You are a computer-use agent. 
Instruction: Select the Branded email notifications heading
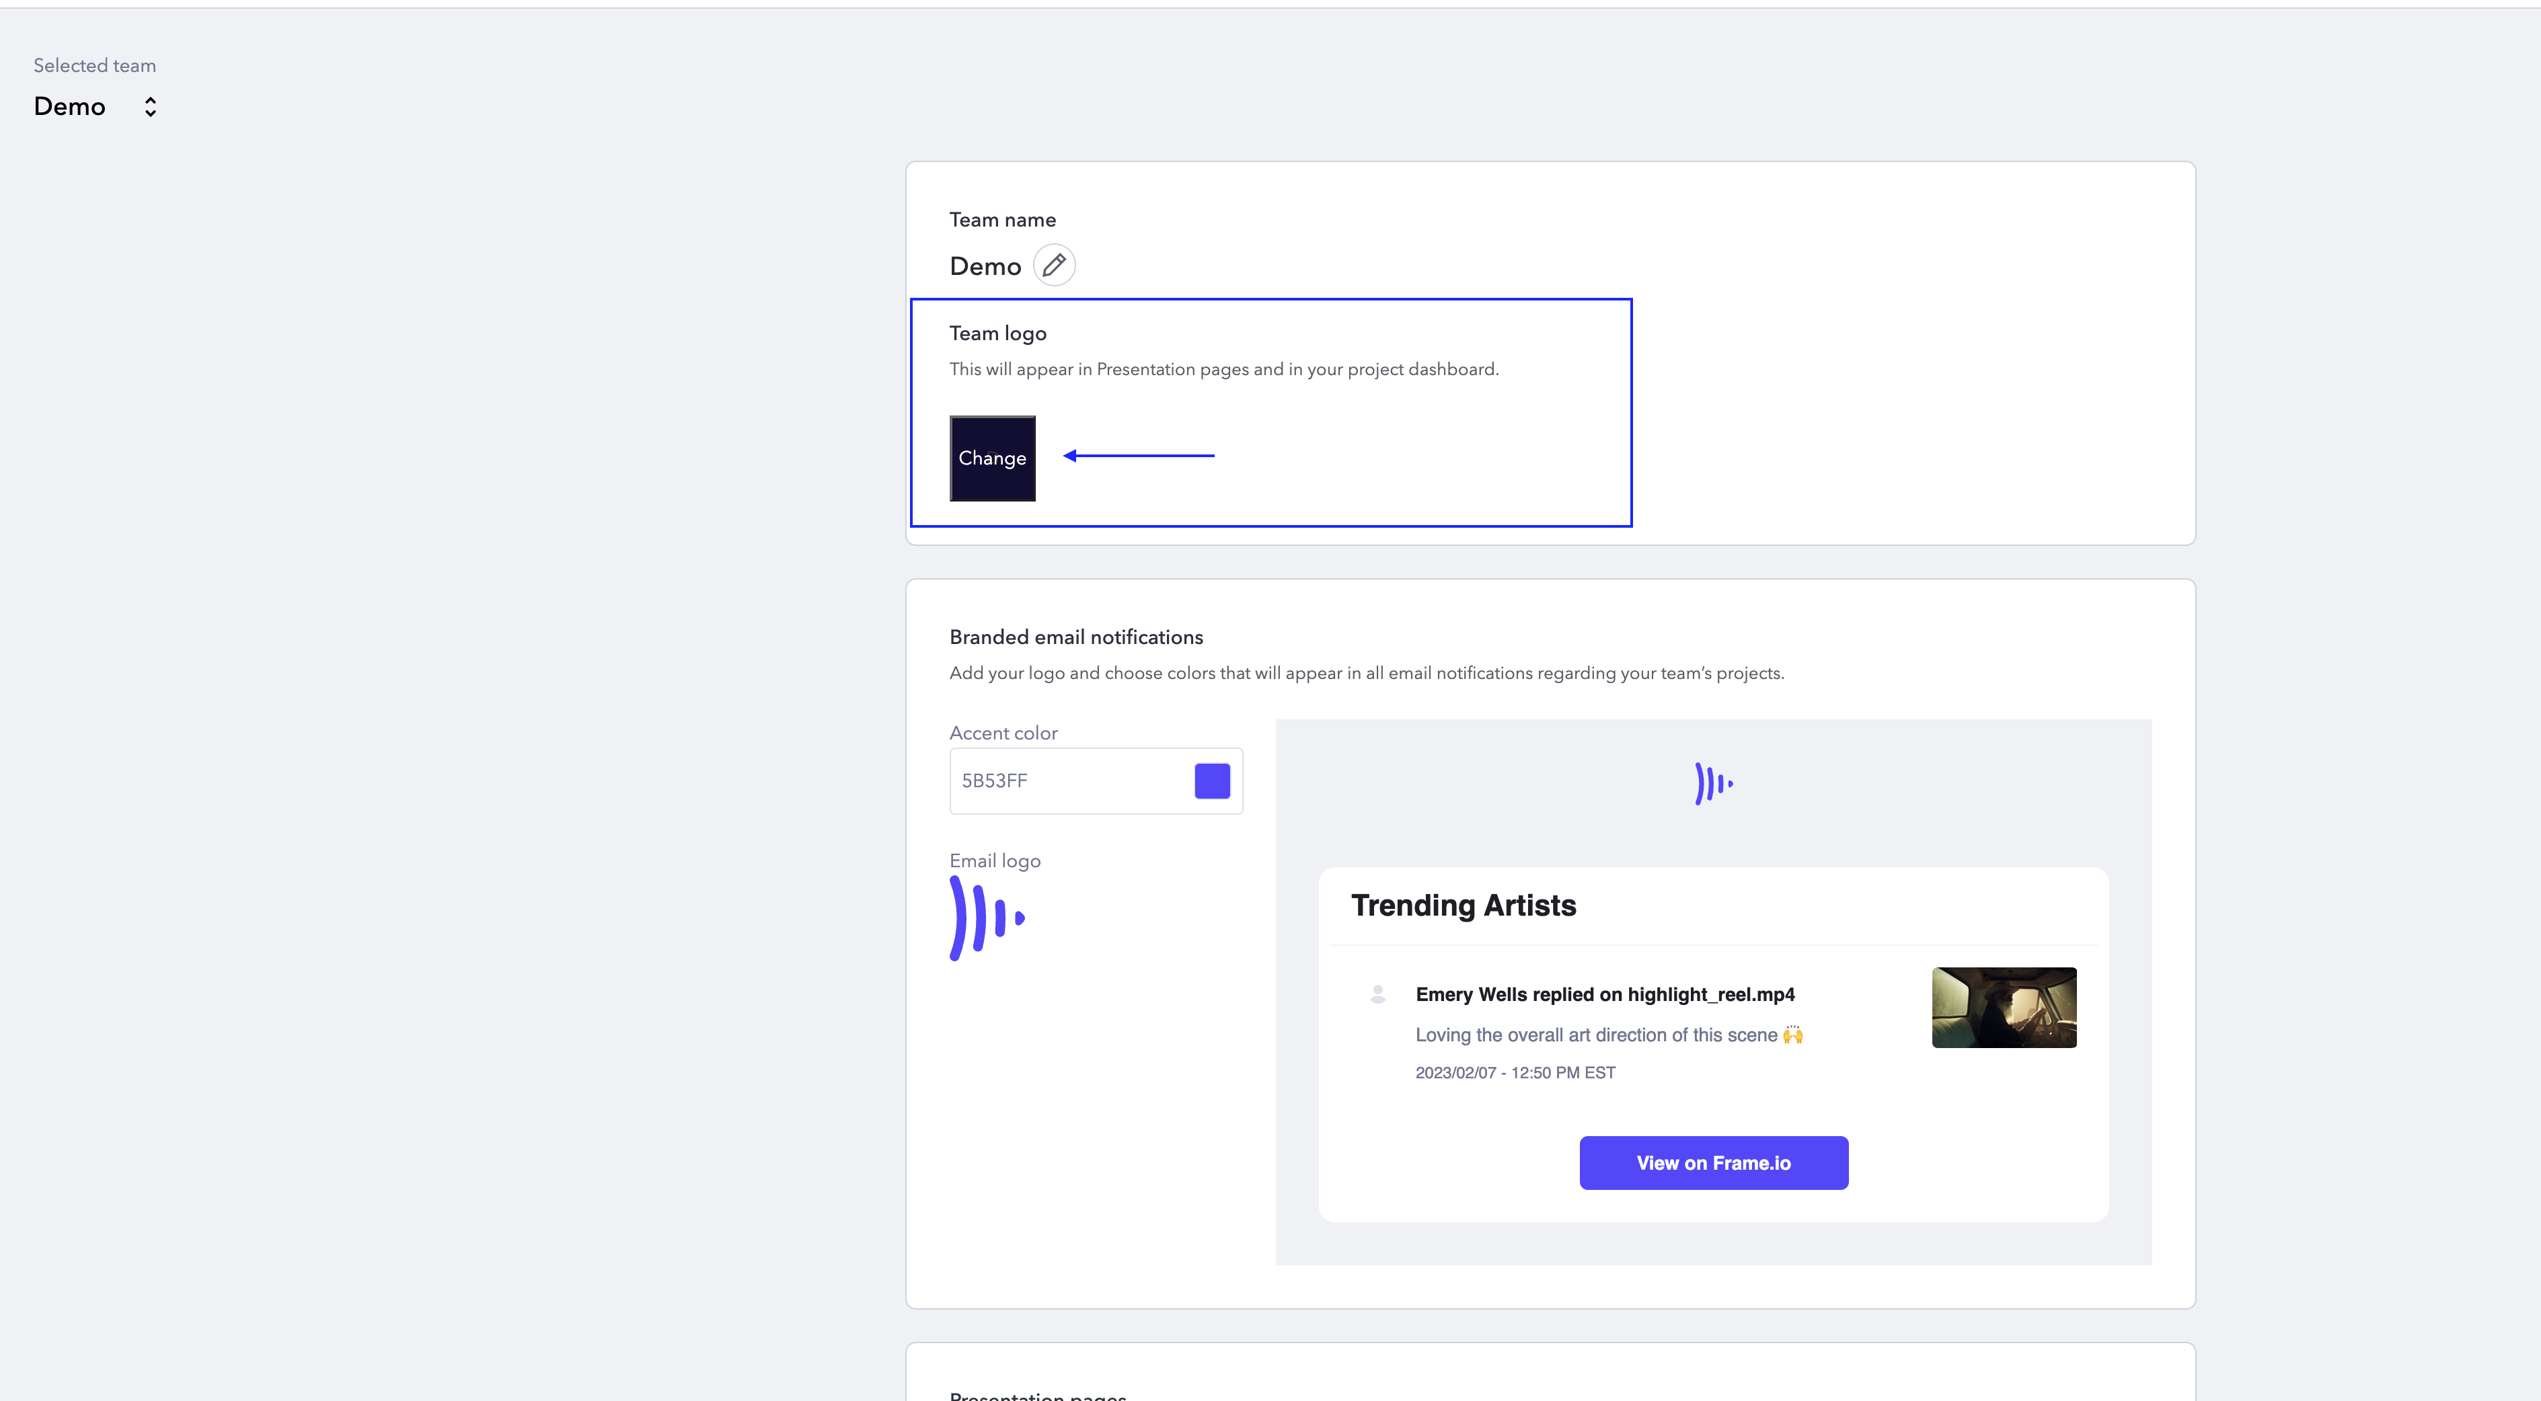coord(1075,637)
